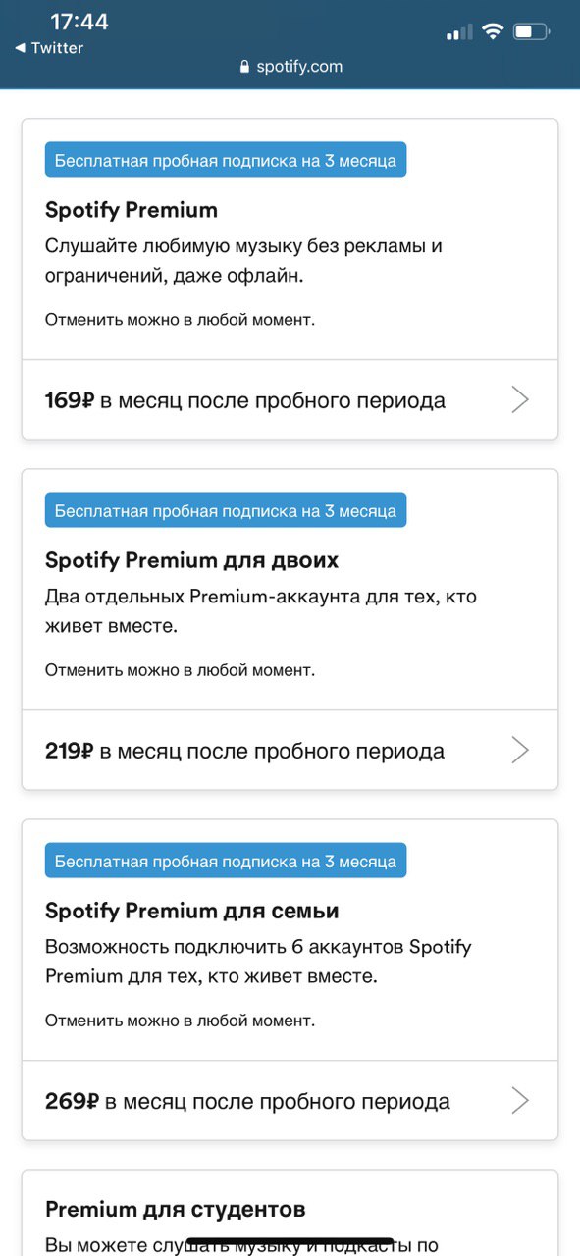Open the Spotify Premium для семьи title
This screenshot has height=1256, width=580.
pos(192,911)
